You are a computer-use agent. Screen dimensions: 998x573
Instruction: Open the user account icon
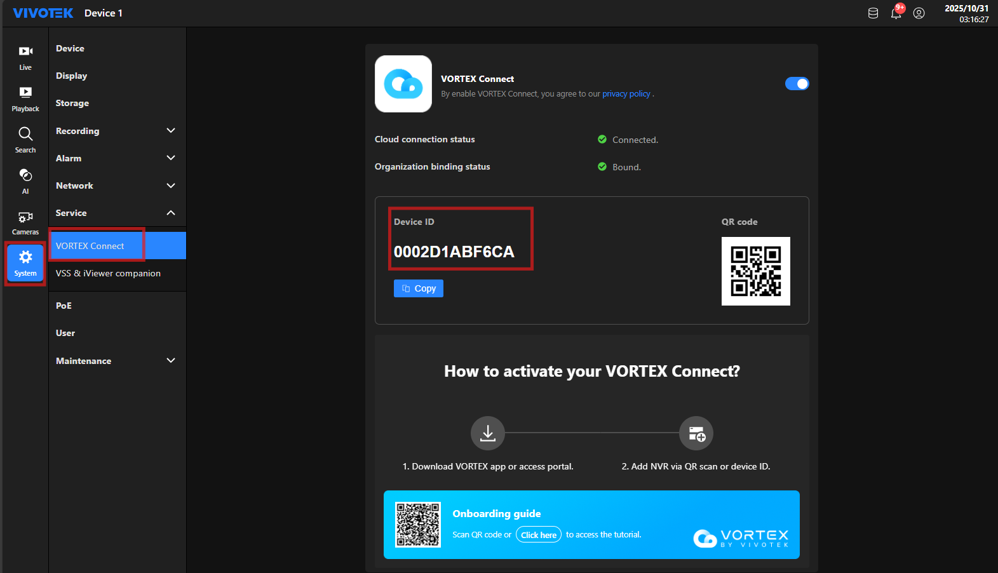click(919, 13)
